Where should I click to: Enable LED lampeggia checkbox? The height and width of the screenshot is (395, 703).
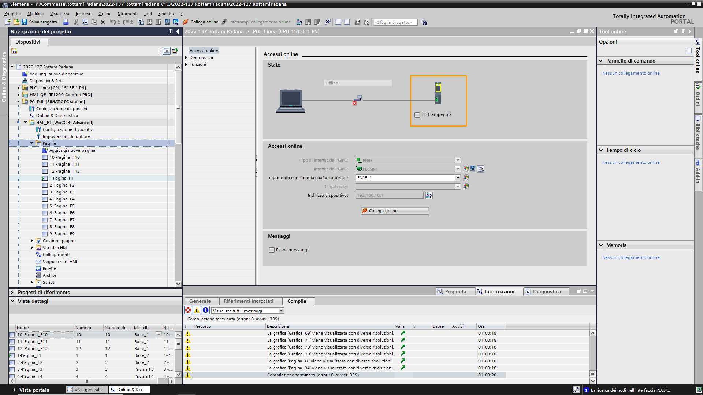click(417, 115)
